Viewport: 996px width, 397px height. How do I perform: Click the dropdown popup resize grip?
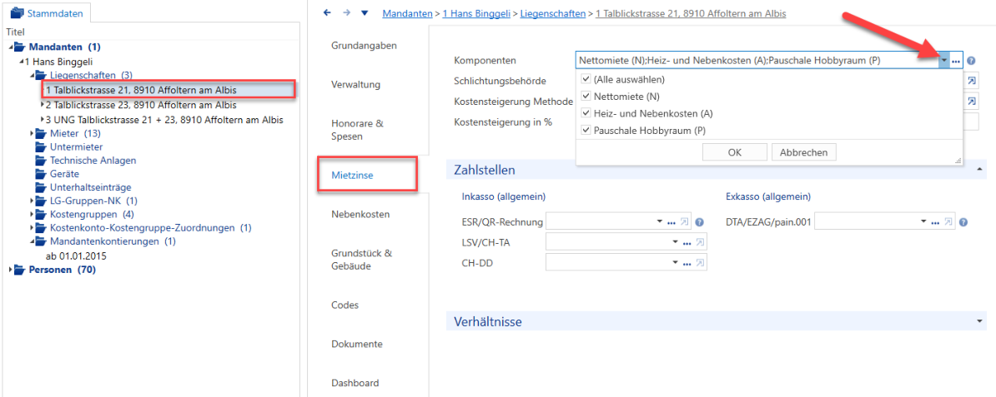958,161
